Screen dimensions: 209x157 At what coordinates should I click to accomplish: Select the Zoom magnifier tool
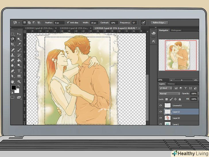point(19,81)
